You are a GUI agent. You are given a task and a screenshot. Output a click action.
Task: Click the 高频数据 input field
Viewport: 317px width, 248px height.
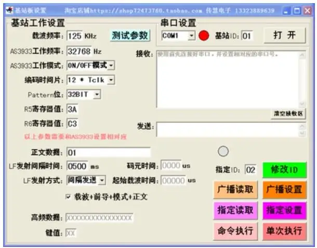(x=99, y=218)
